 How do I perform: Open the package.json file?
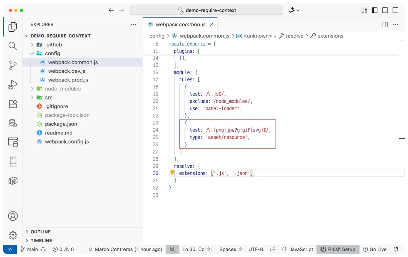point(61,124)
